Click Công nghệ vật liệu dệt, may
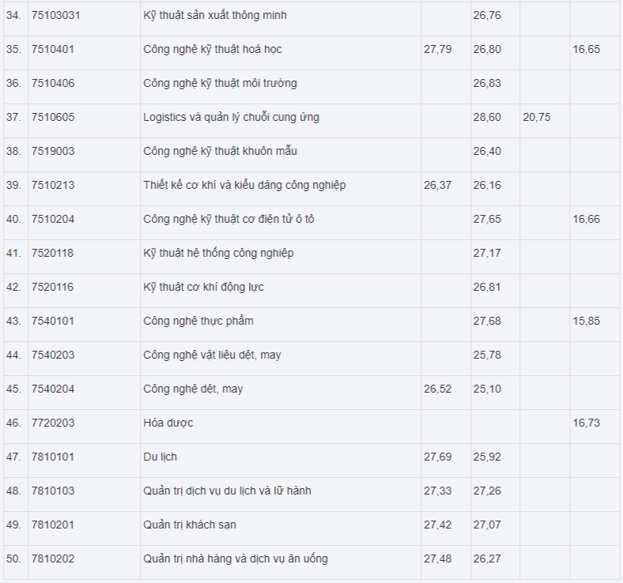Image resolution: width=623 pixels, height=583 pixels. (212, 355)
